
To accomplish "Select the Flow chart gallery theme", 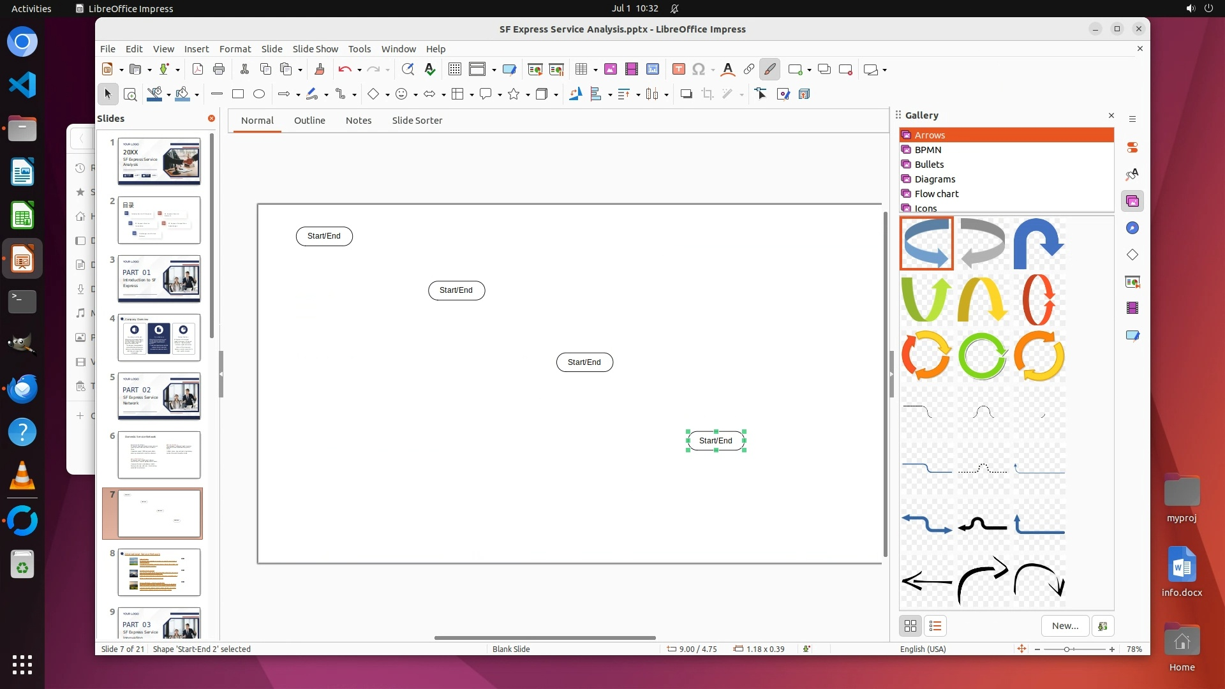I will tap(936, 194).
